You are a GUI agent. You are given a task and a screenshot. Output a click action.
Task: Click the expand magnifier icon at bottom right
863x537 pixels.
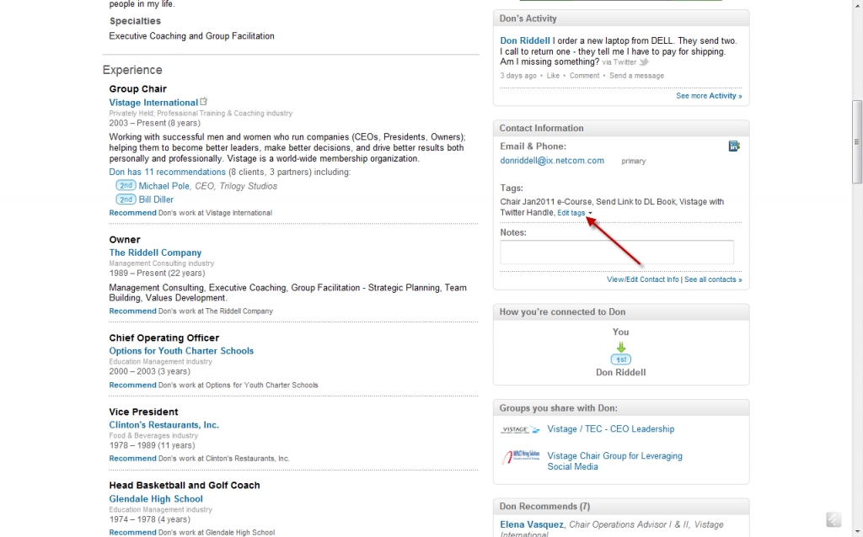834,519
